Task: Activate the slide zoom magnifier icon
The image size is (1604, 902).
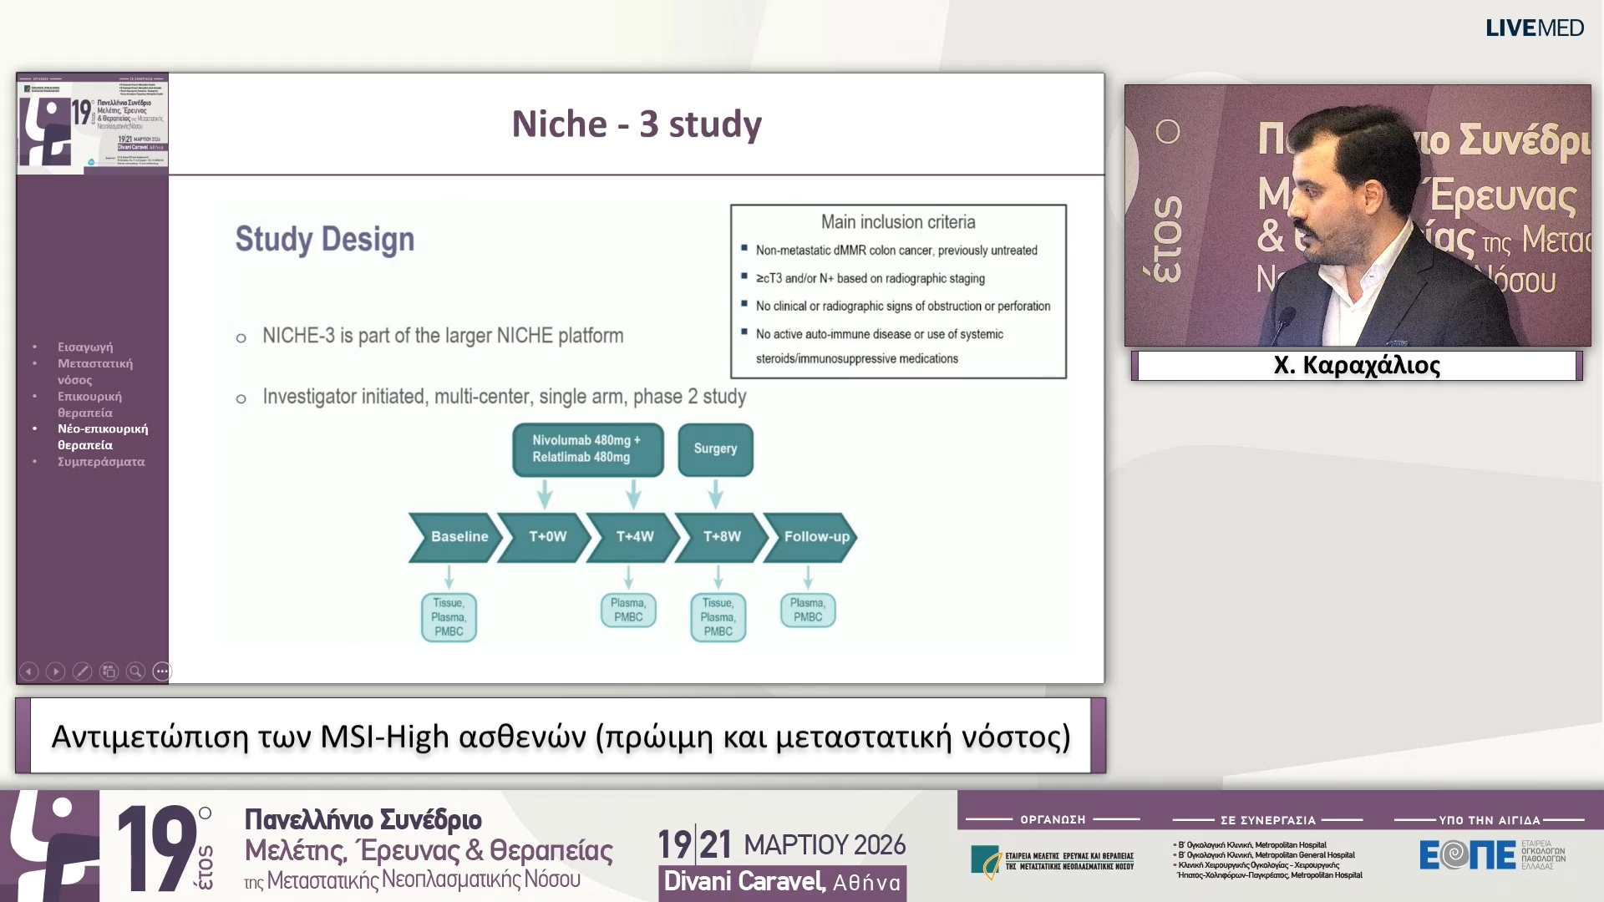Action: pos(135,671)
